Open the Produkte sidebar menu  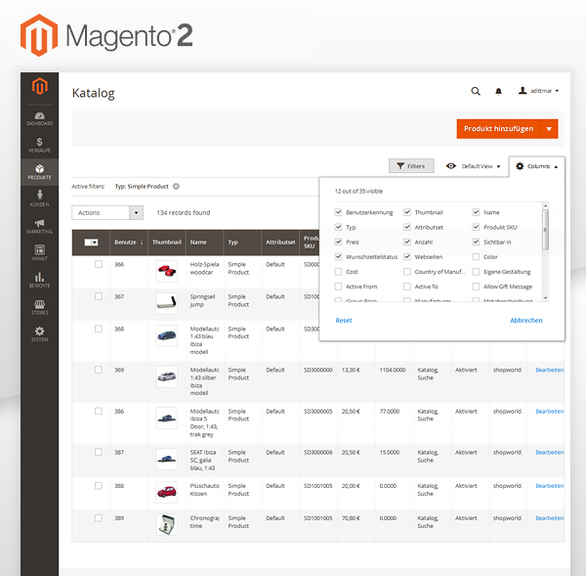pyautogui.click(x=39, y=172)
